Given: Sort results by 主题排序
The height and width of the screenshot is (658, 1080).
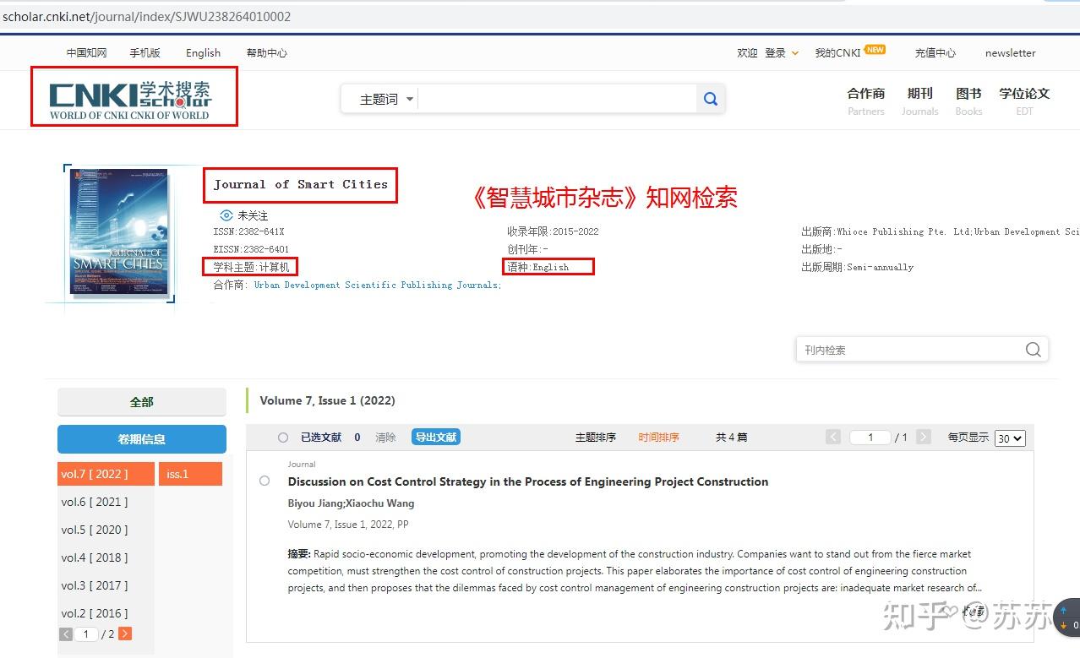Looking at the screenshot, I should pyautogui.click(x=596, y=437).
